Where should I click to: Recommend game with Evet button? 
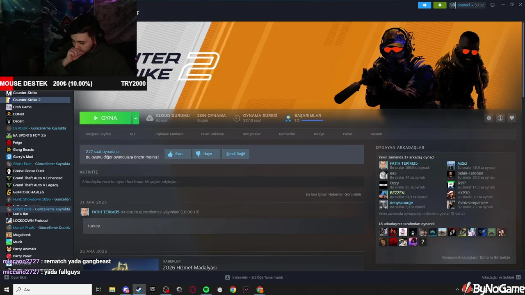(x=178, y=154)
